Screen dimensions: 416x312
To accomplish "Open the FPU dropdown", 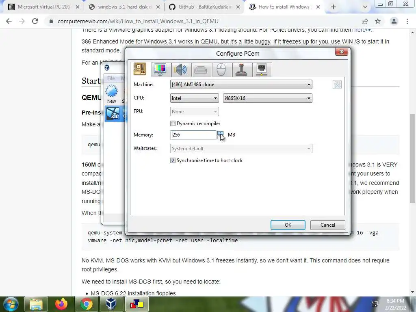I will point(195,112).
